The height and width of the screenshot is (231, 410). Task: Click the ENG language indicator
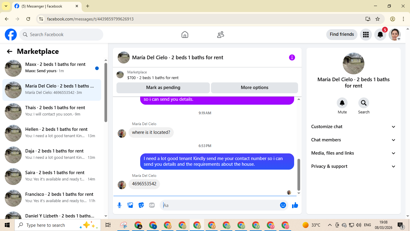click(x=367, y=225)
